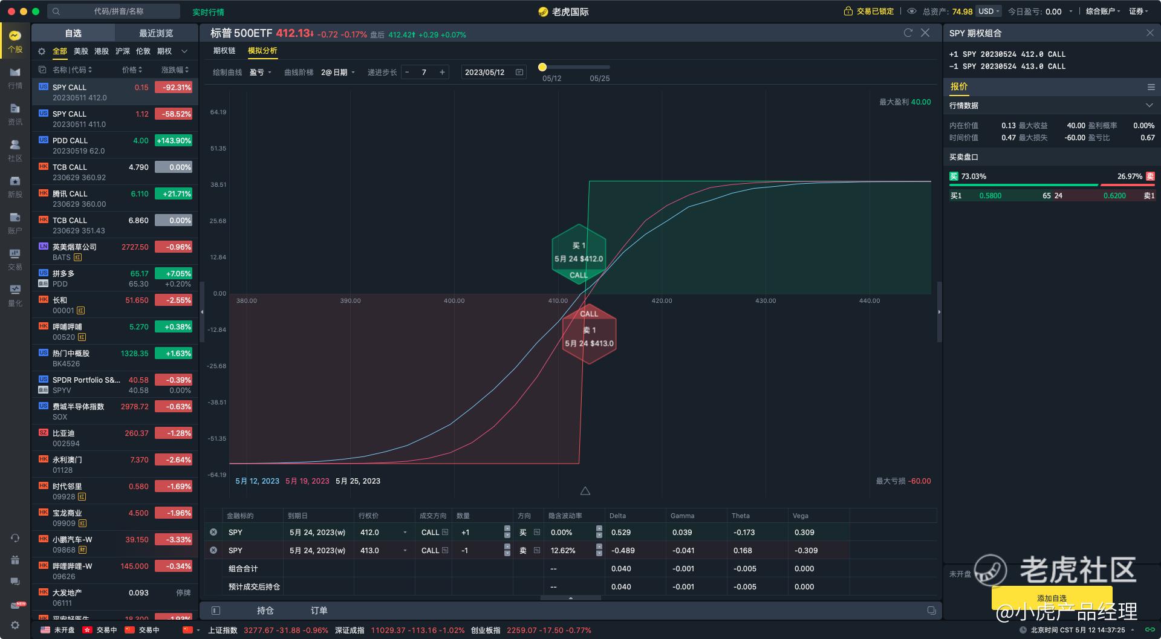1161x639 pixels.
Task: Open the settings gear in the sidebar
Action: 15,625
